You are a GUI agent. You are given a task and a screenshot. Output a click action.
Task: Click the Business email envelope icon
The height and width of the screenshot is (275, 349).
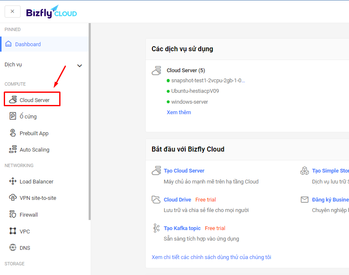click(304, 199)
